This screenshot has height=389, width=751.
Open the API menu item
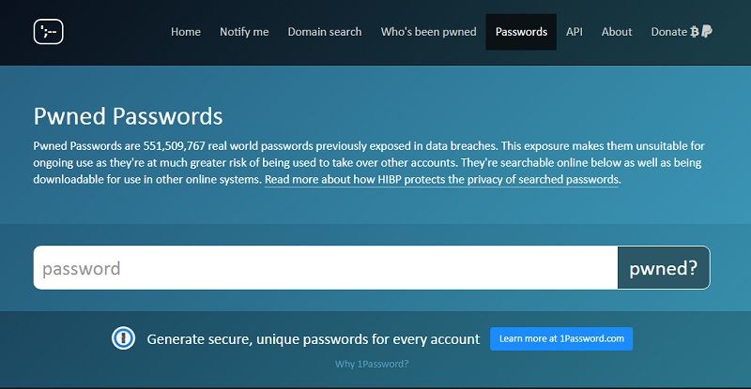coord(575,32)
